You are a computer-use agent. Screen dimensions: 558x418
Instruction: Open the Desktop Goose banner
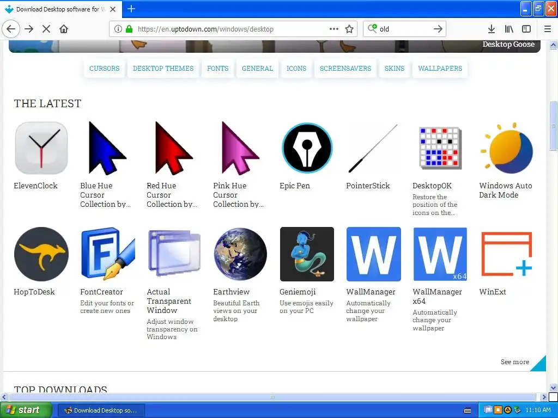(x=275, y=46)
